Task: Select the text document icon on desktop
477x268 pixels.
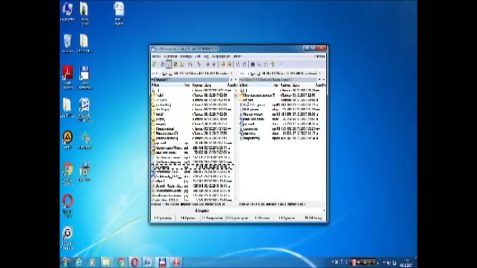Action: click(x=119, y=13)
